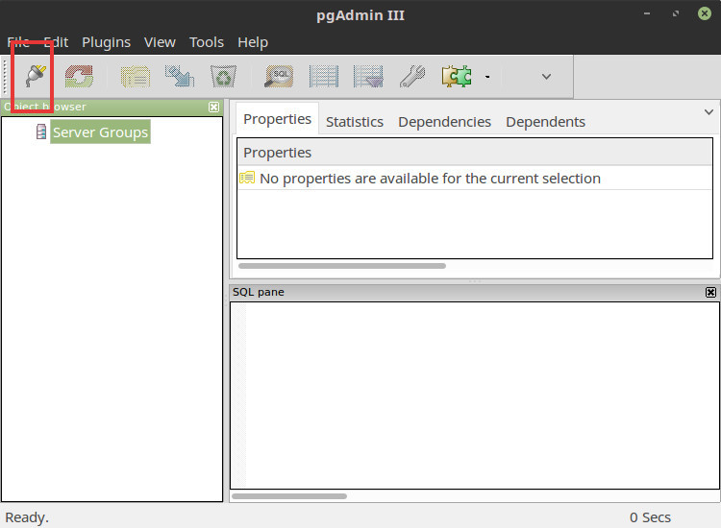The width and height of the screenshot is (721, 528).
Task: Select Server Groups in the object browser
Action: click(100, 132)
